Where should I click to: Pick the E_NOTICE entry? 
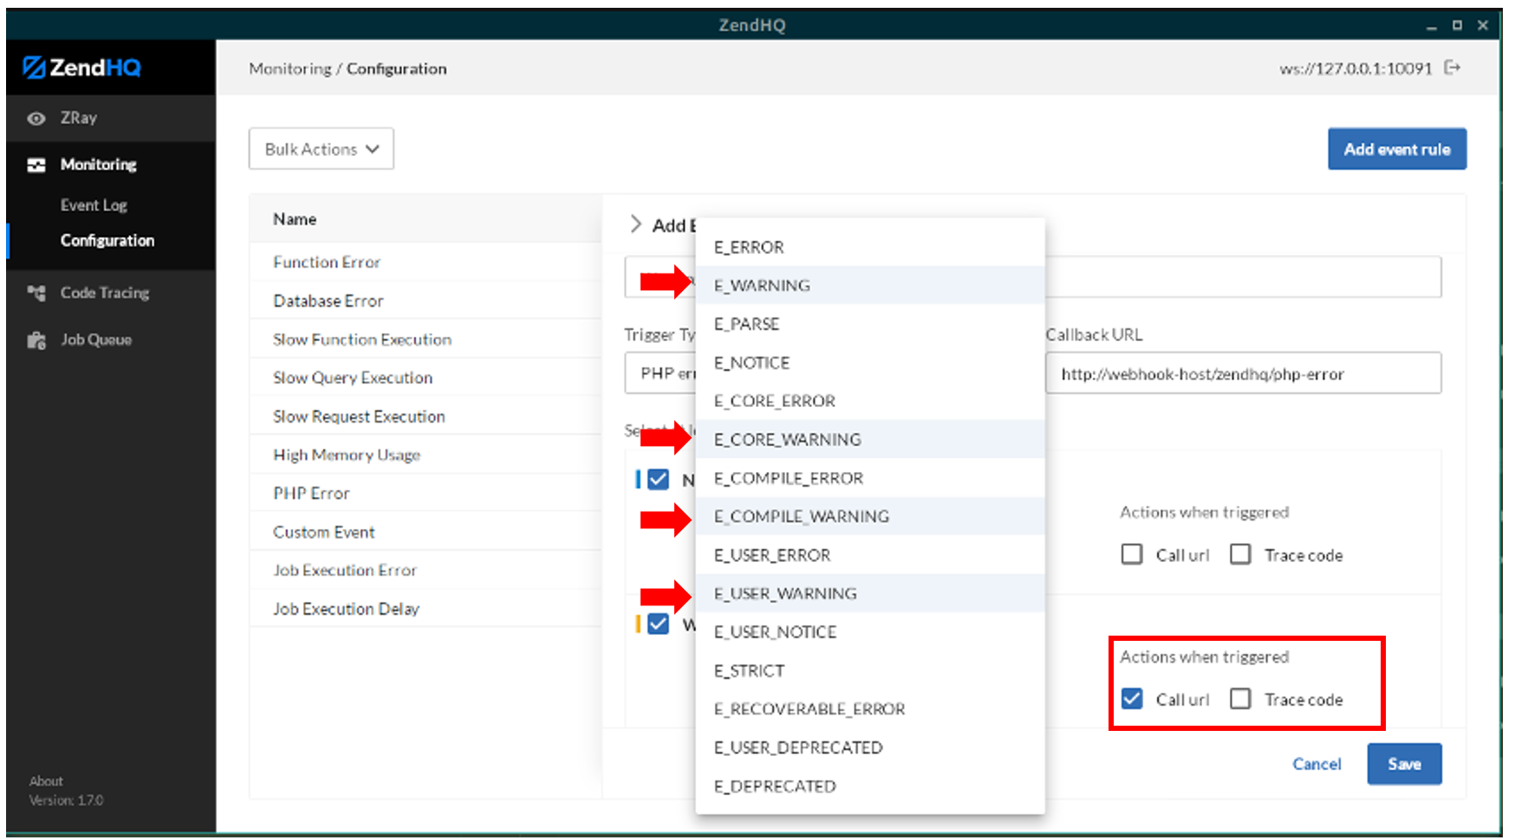pos(870,362)
